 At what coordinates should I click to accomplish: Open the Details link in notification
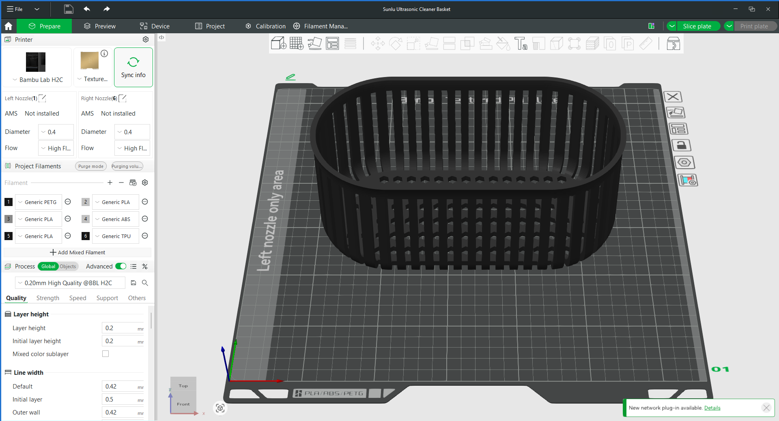click(x=712, y=408)
